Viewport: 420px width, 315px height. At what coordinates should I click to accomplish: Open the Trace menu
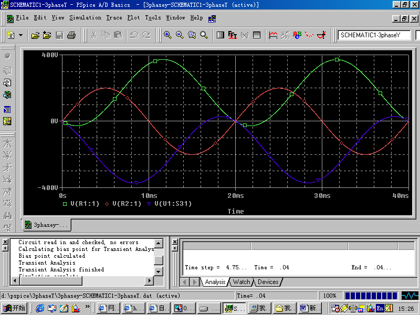click(114, 18)
